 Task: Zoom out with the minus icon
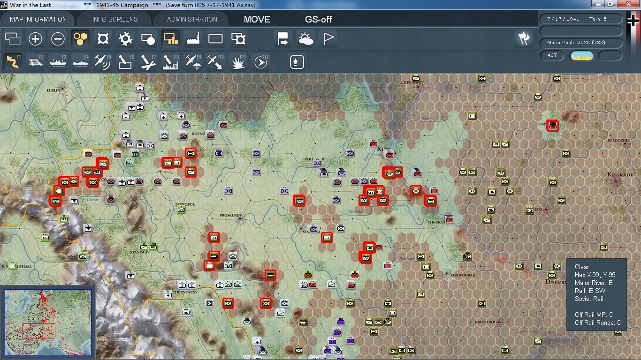58,39
